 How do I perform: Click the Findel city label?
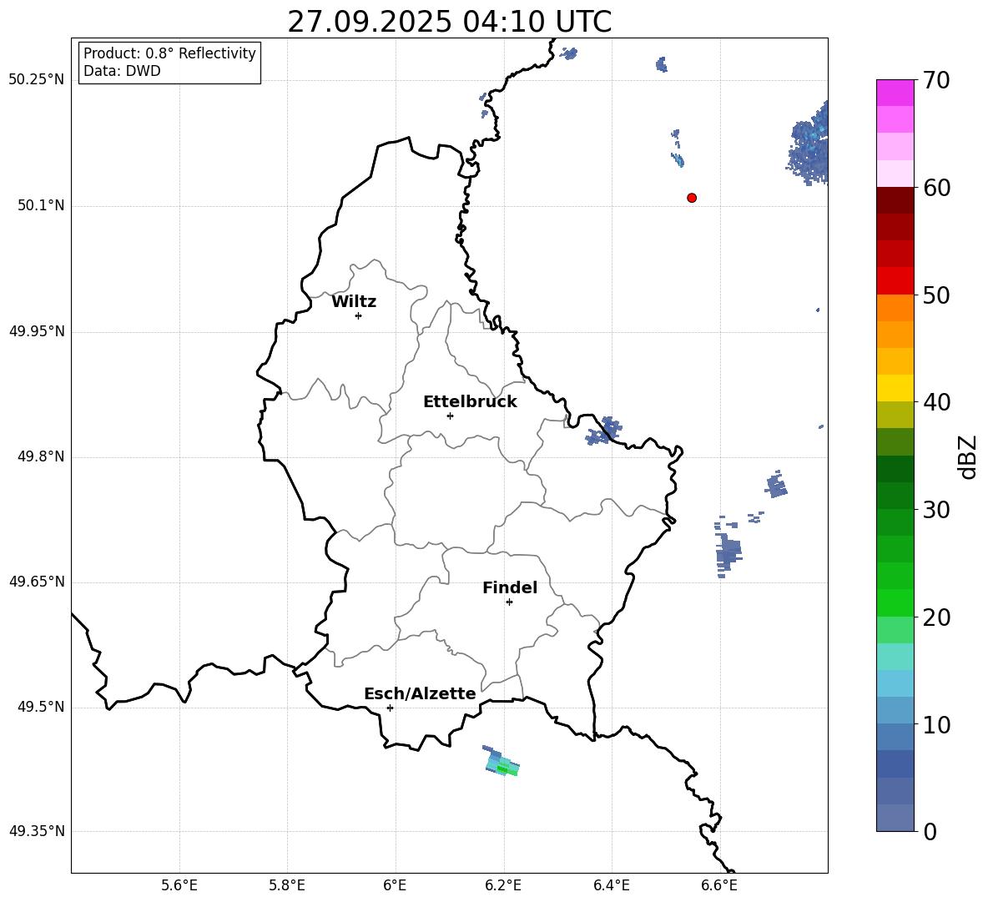click(x=510, y=587)
